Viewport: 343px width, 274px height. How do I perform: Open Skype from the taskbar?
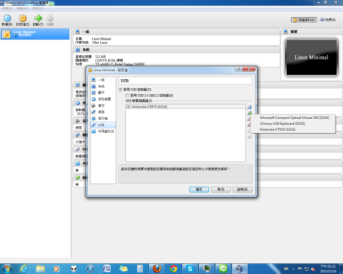pyautogui.click(x=190, y=269)
